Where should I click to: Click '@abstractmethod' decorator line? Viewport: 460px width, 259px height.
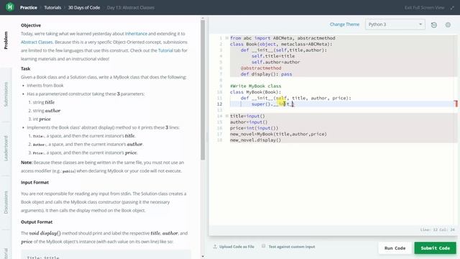261,68
